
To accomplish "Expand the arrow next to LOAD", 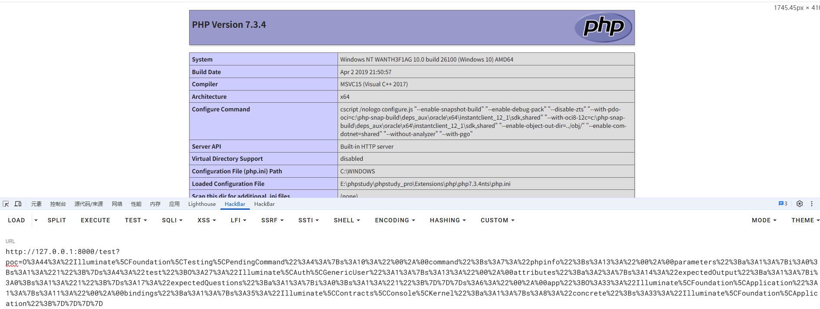I will 36,220.
